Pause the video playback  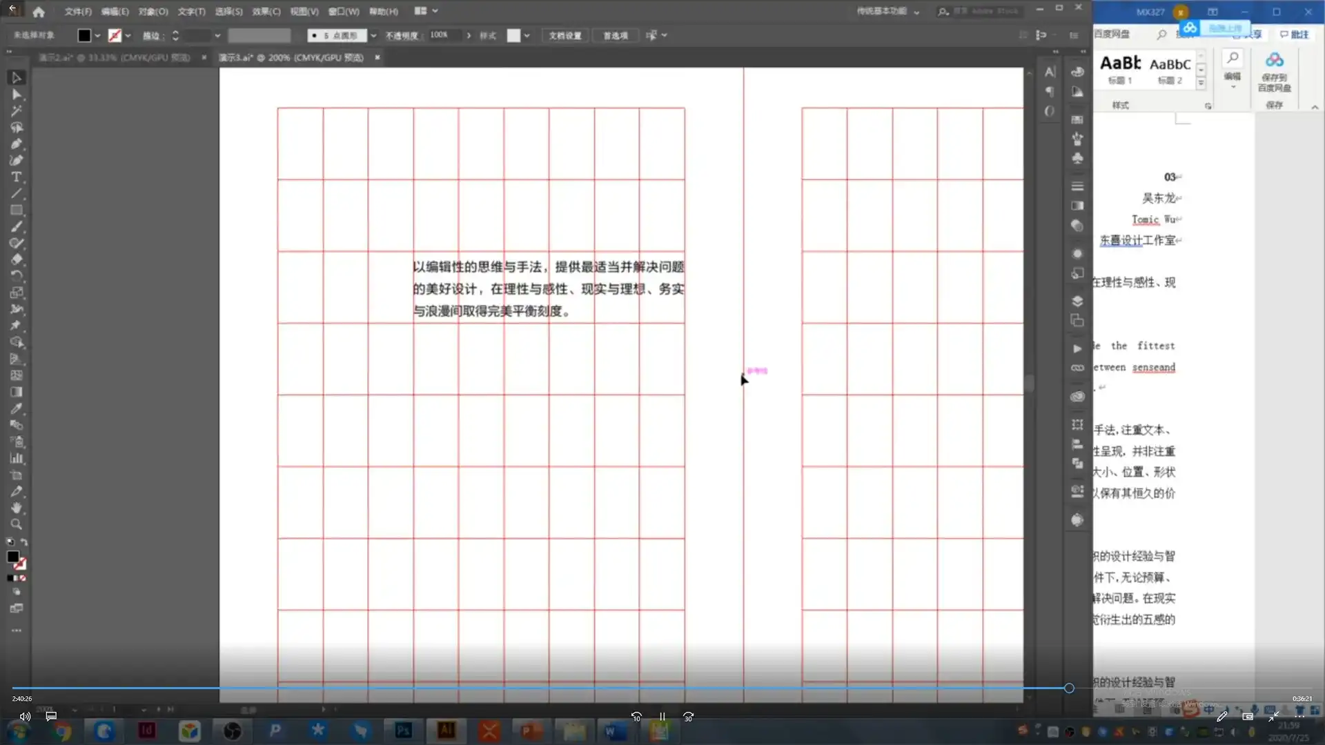662,717
